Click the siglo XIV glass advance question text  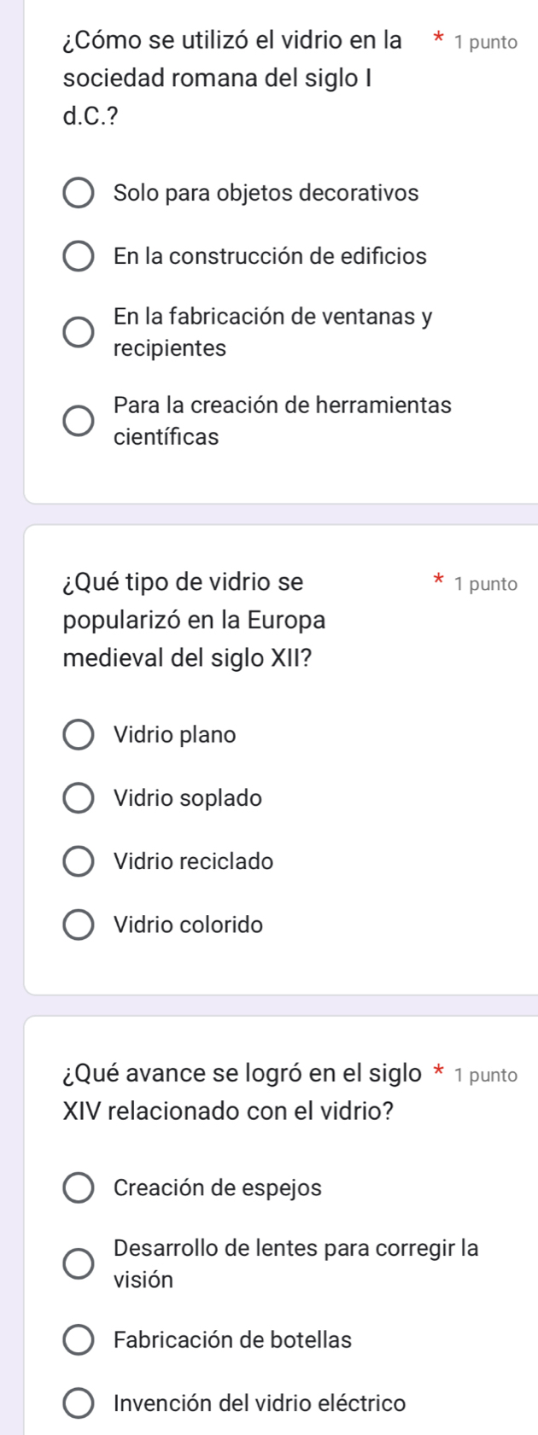click(242, 1092)
